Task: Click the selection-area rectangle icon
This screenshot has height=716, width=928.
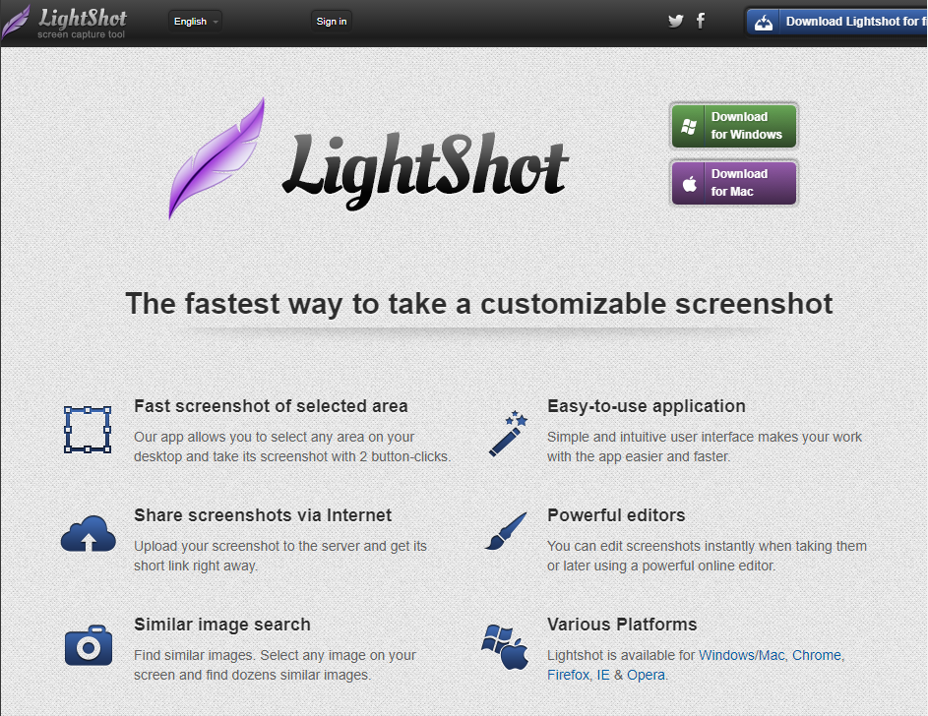Action: click(x=88, y=429)
